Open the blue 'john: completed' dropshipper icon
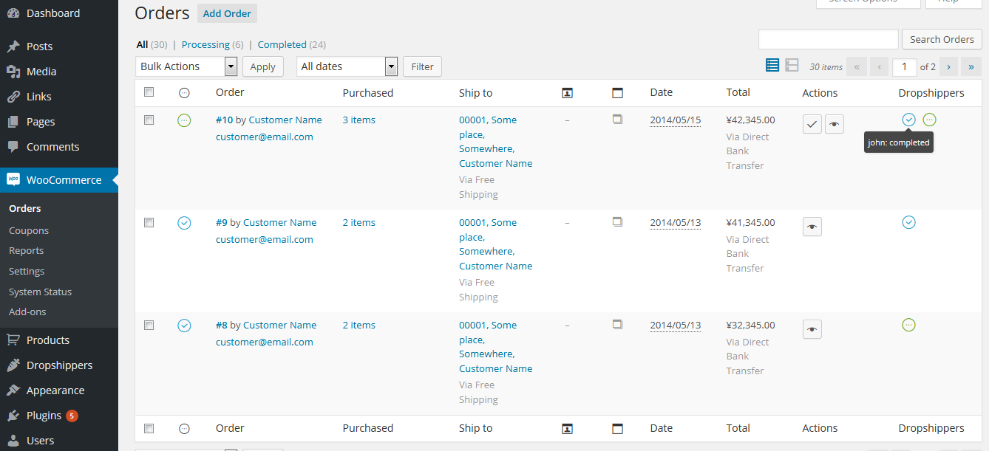Image resolution: width=989 pixels, height=451 pixels. click(908, 119)
